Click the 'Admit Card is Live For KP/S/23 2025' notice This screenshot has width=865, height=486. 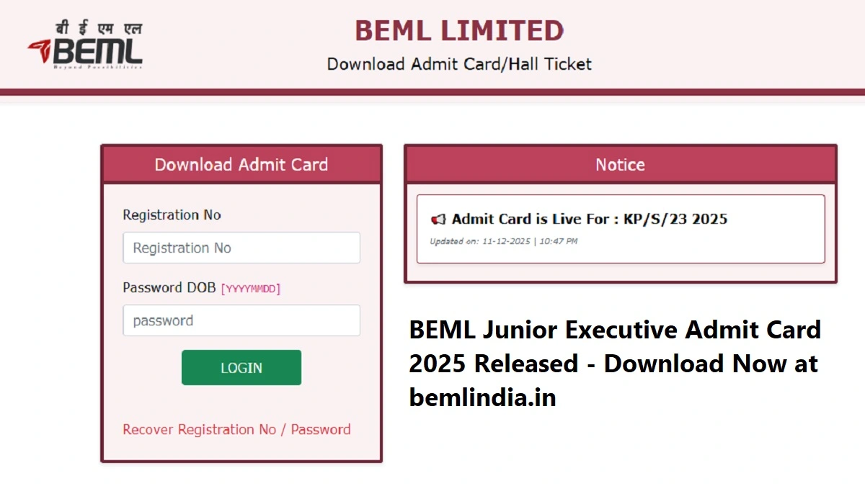point(589,219)
